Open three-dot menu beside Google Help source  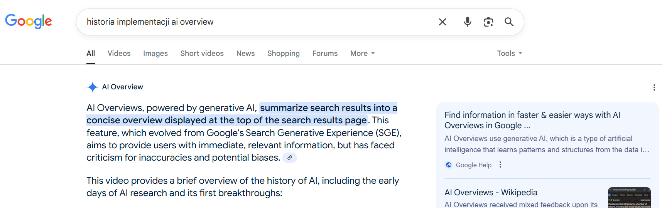click(500, 165)
